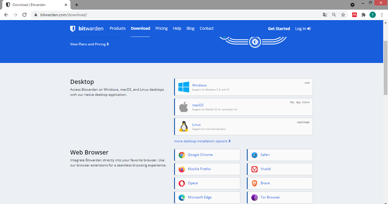Click the Desktop section heading

pos(82,82)
